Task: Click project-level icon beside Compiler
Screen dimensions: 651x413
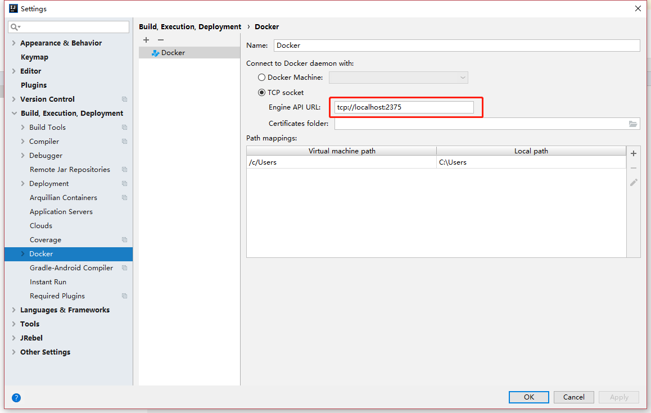Action: click(x=125, y=142)
